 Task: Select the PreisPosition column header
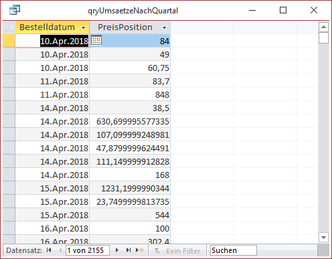click(130, 27)
